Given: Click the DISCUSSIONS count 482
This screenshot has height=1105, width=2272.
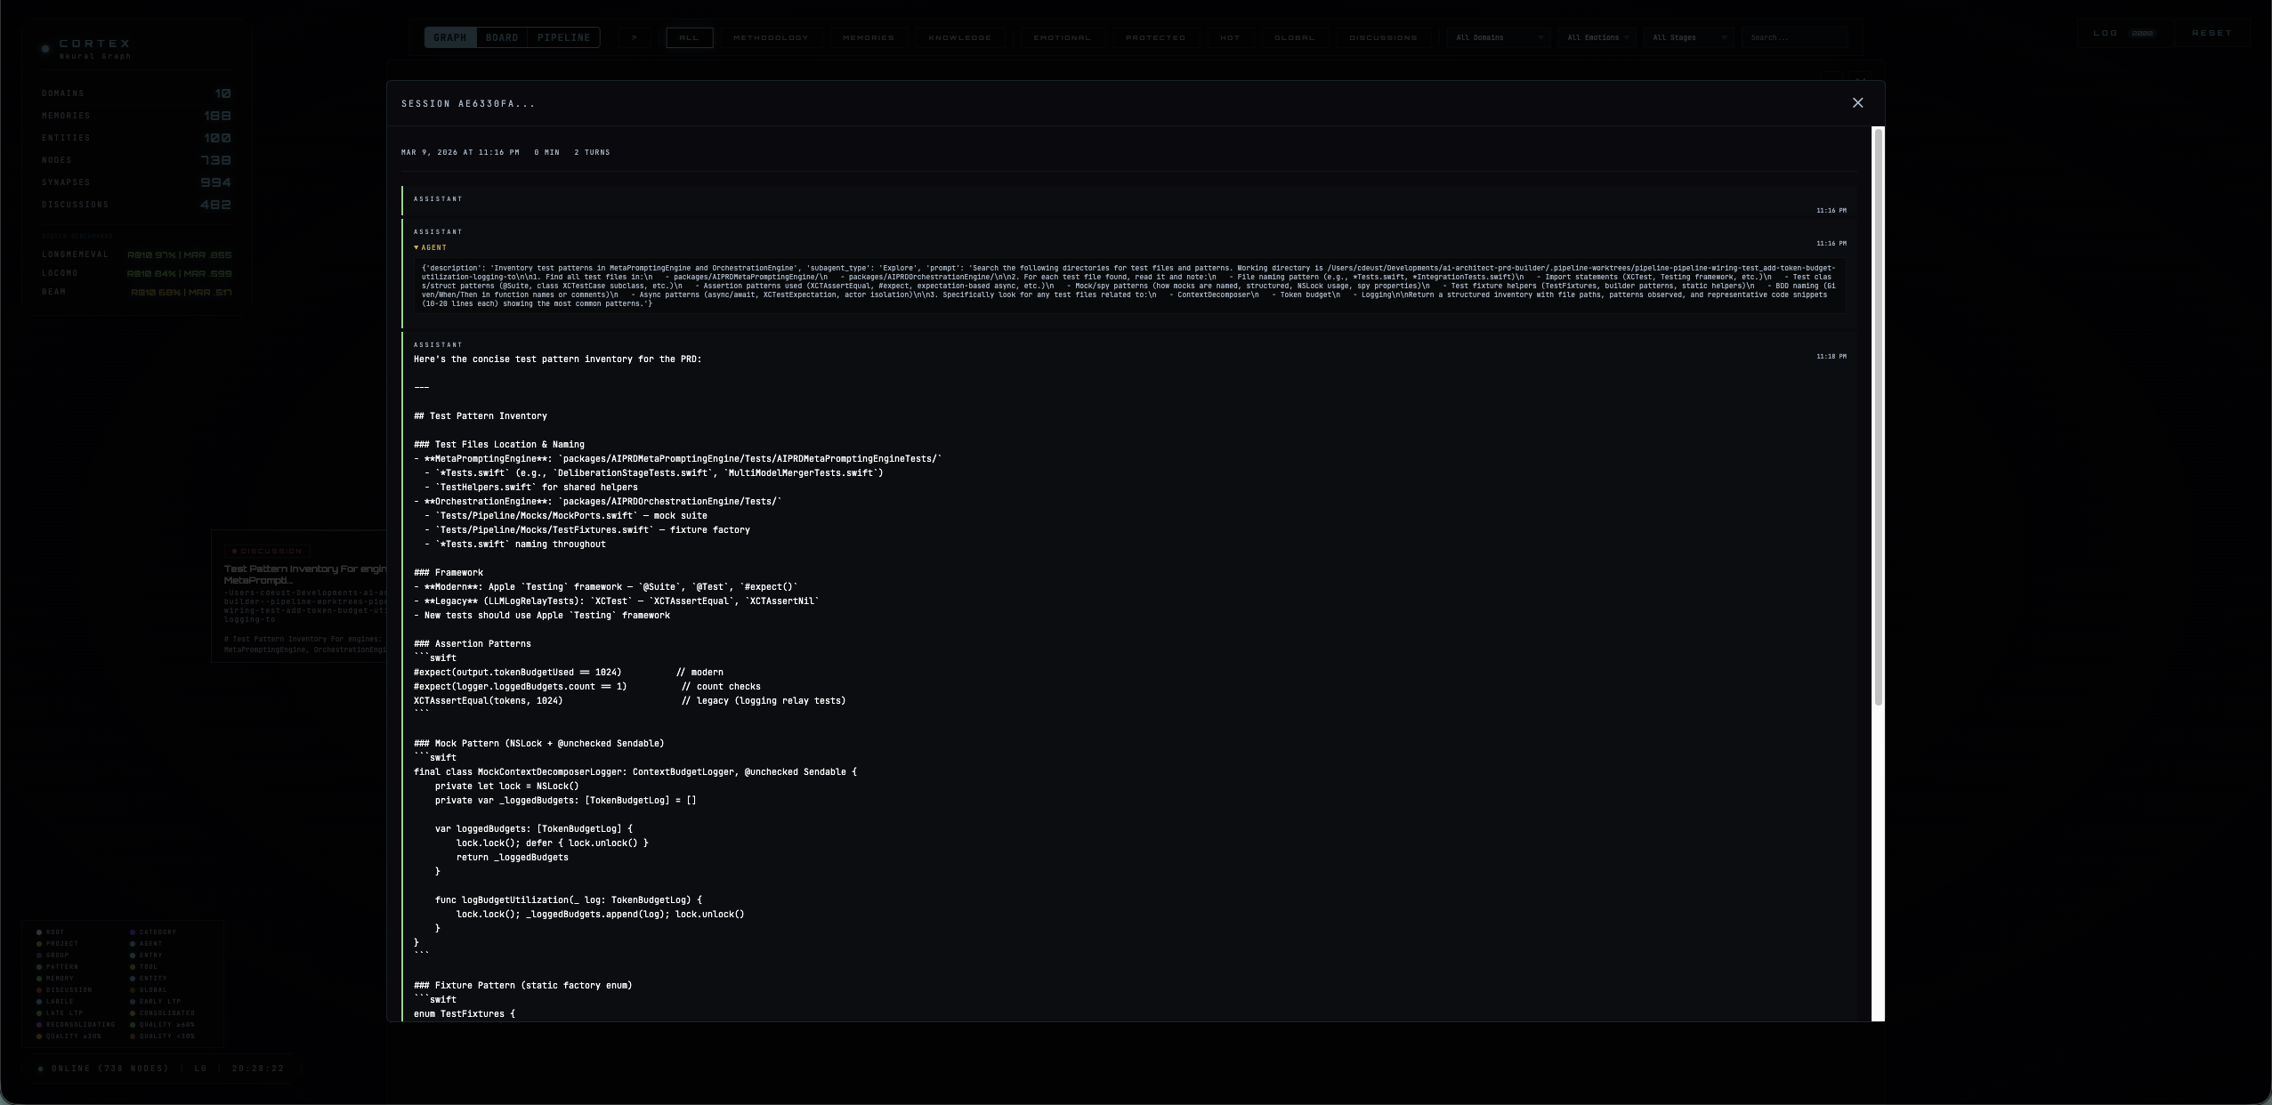Looking at the screenshot, I should tap(216, 205).
